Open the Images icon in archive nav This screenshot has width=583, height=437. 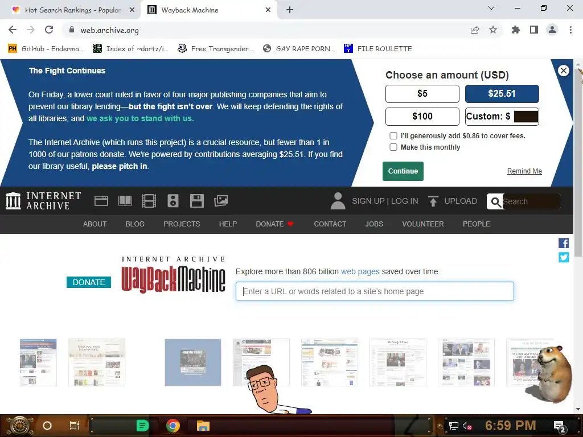pos(221,201)
